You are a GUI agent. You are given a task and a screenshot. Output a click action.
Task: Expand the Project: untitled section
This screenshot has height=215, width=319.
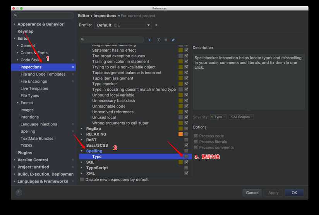[x=14, y=167]
